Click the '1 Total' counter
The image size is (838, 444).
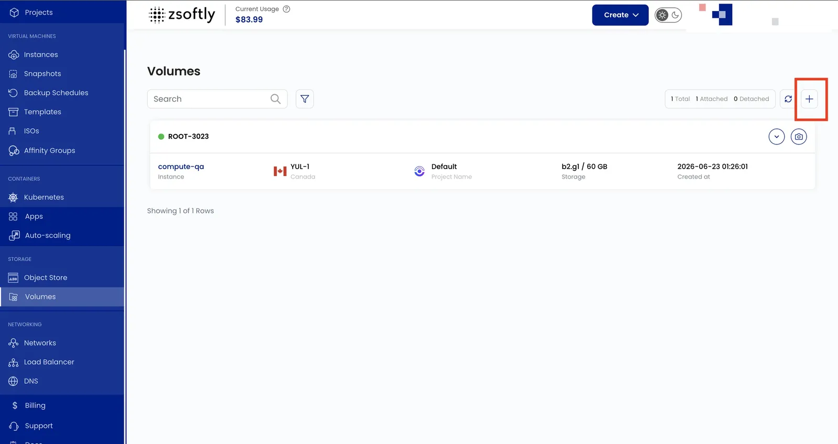pos(680,99)
